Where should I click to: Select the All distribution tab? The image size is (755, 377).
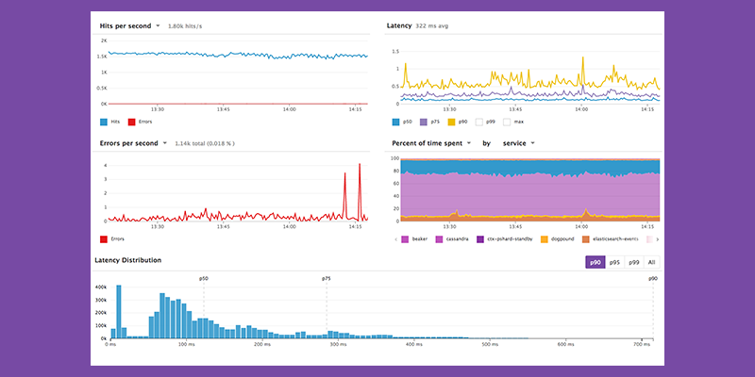coord(651,263)
